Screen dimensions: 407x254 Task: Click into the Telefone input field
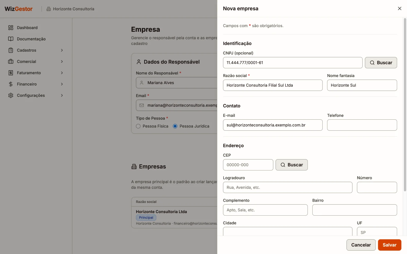coord(362,125)
